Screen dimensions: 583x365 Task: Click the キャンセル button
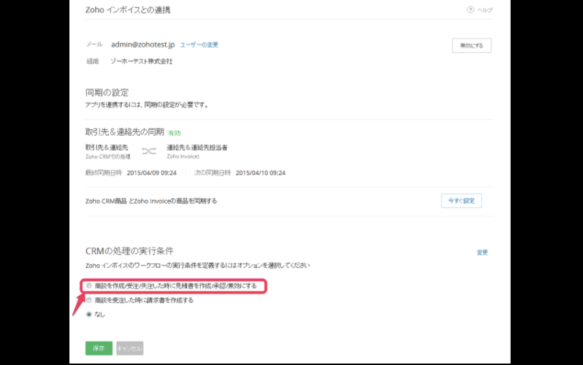(x=130, y=348)
